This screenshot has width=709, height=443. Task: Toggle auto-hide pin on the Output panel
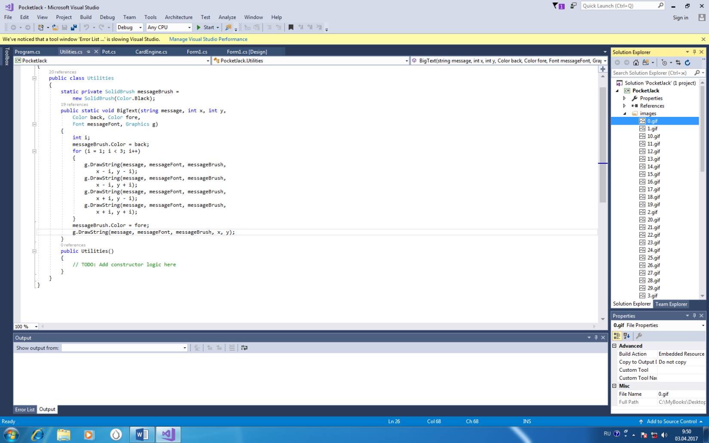coord(596,338)
